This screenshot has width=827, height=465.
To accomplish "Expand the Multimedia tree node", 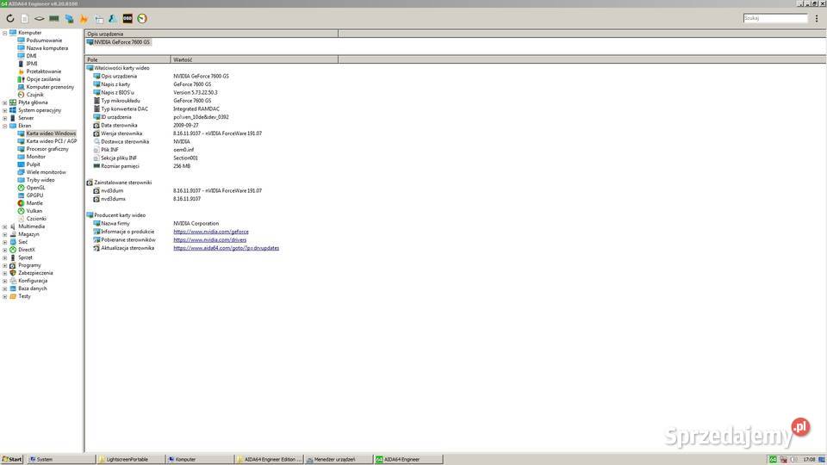I will [5, 226].
